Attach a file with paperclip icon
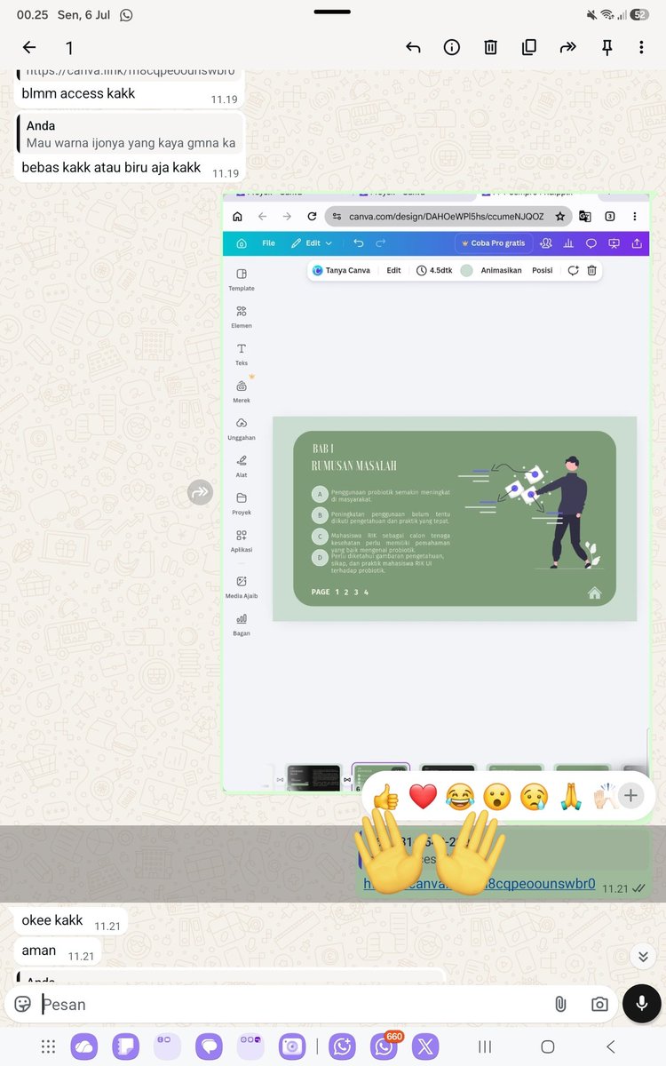 (x=560, y=1004)
